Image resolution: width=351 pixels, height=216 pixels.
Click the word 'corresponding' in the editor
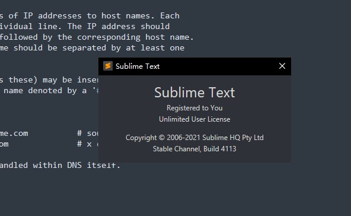coord(109,37)
